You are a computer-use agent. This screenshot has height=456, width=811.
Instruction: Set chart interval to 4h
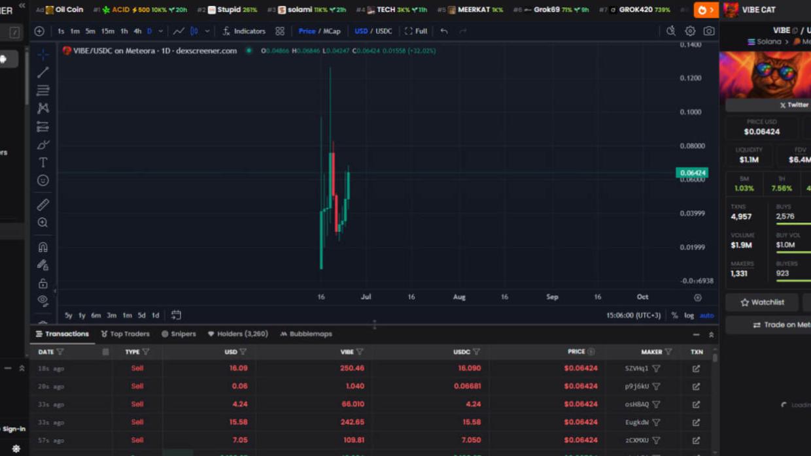(137, 31)
